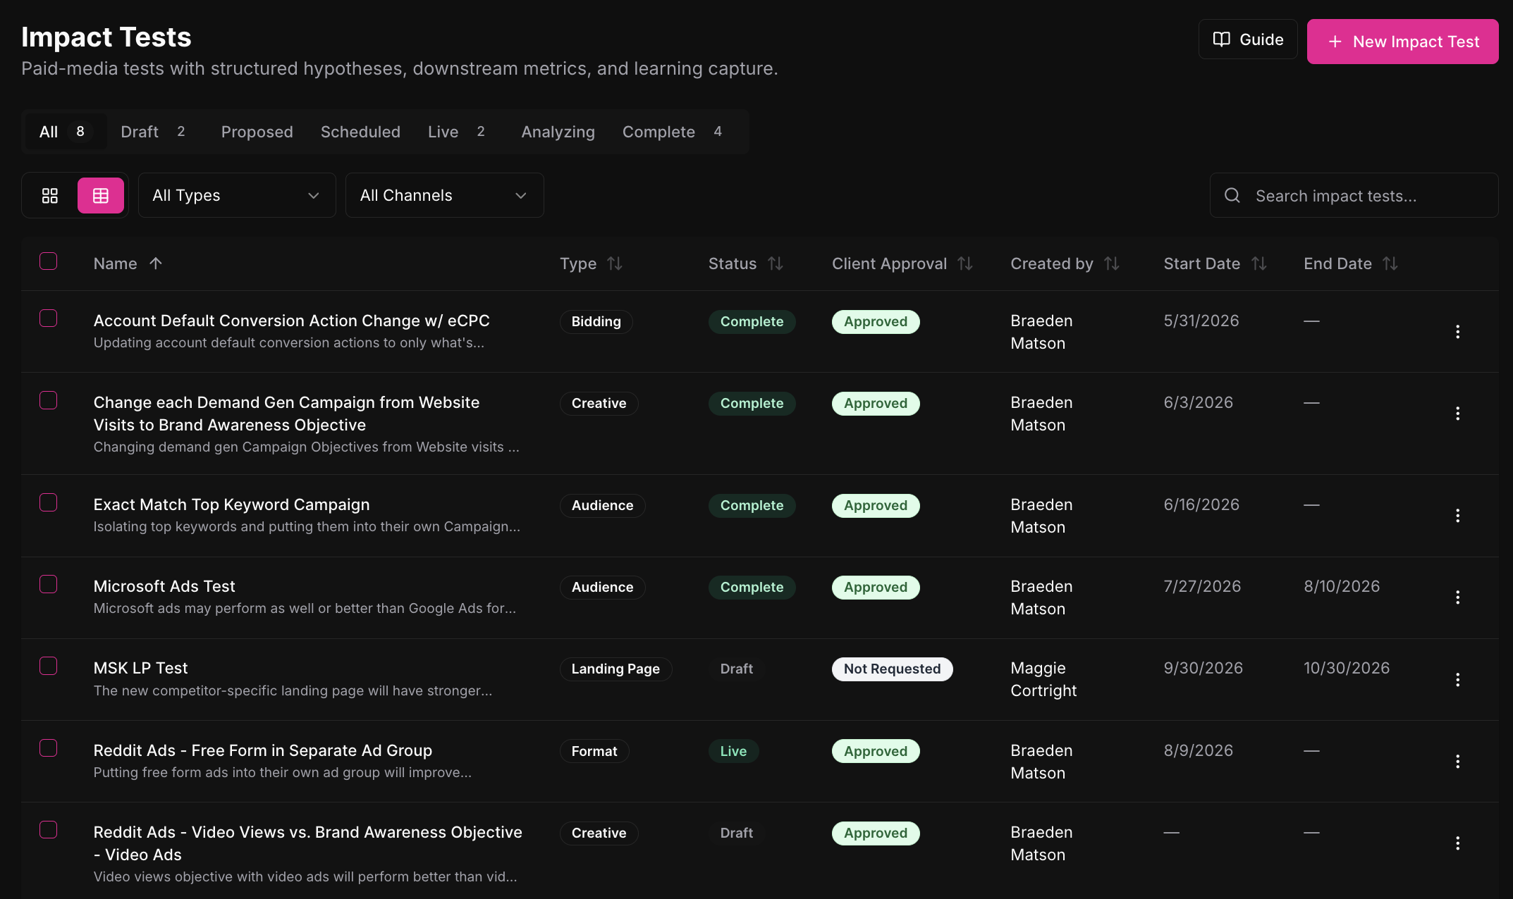Image resolution: width=1513 pixels, height=899 pixels.
Task: Click the Live status badge
Action: coord(733,751)
